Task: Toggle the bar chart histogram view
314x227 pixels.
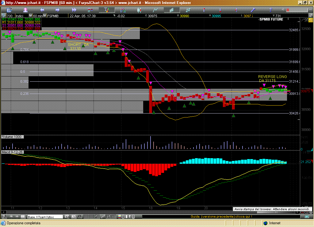Action: click(x=171, y=10)
